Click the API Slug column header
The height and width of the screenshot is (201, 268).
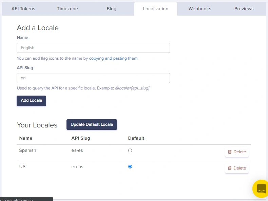point(81,138)
